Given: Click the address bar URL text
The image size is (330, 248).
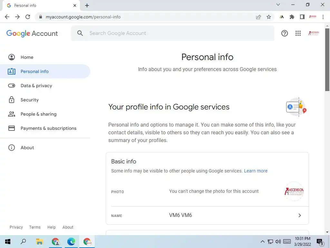Looking at the screenshot, I should click(x=83, y=17).
